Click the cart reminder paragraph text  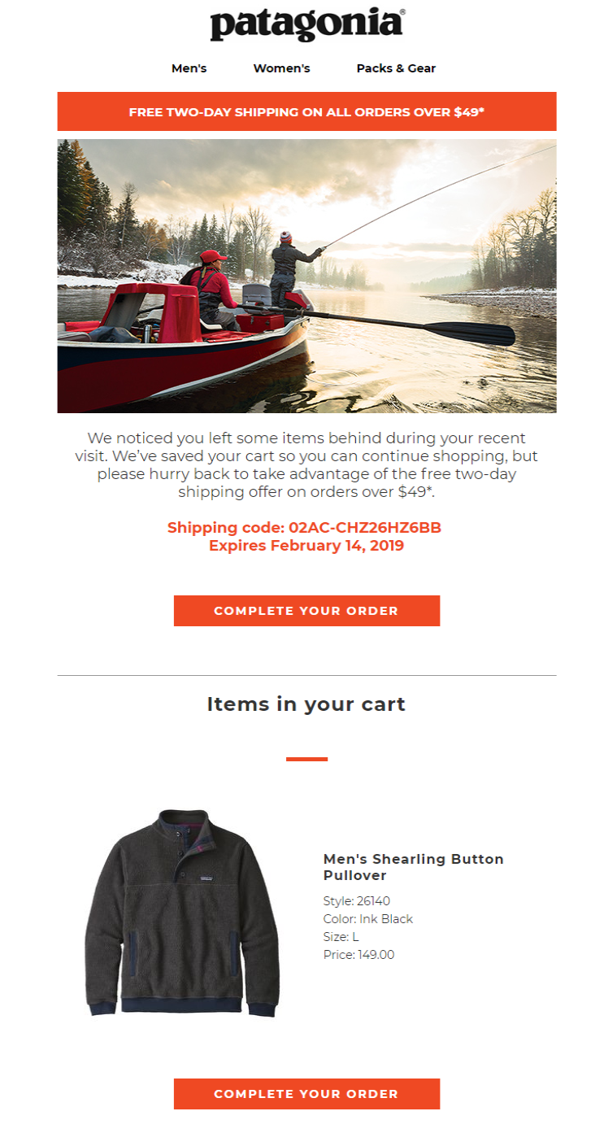pyautogui.click(x=305, y=462)
